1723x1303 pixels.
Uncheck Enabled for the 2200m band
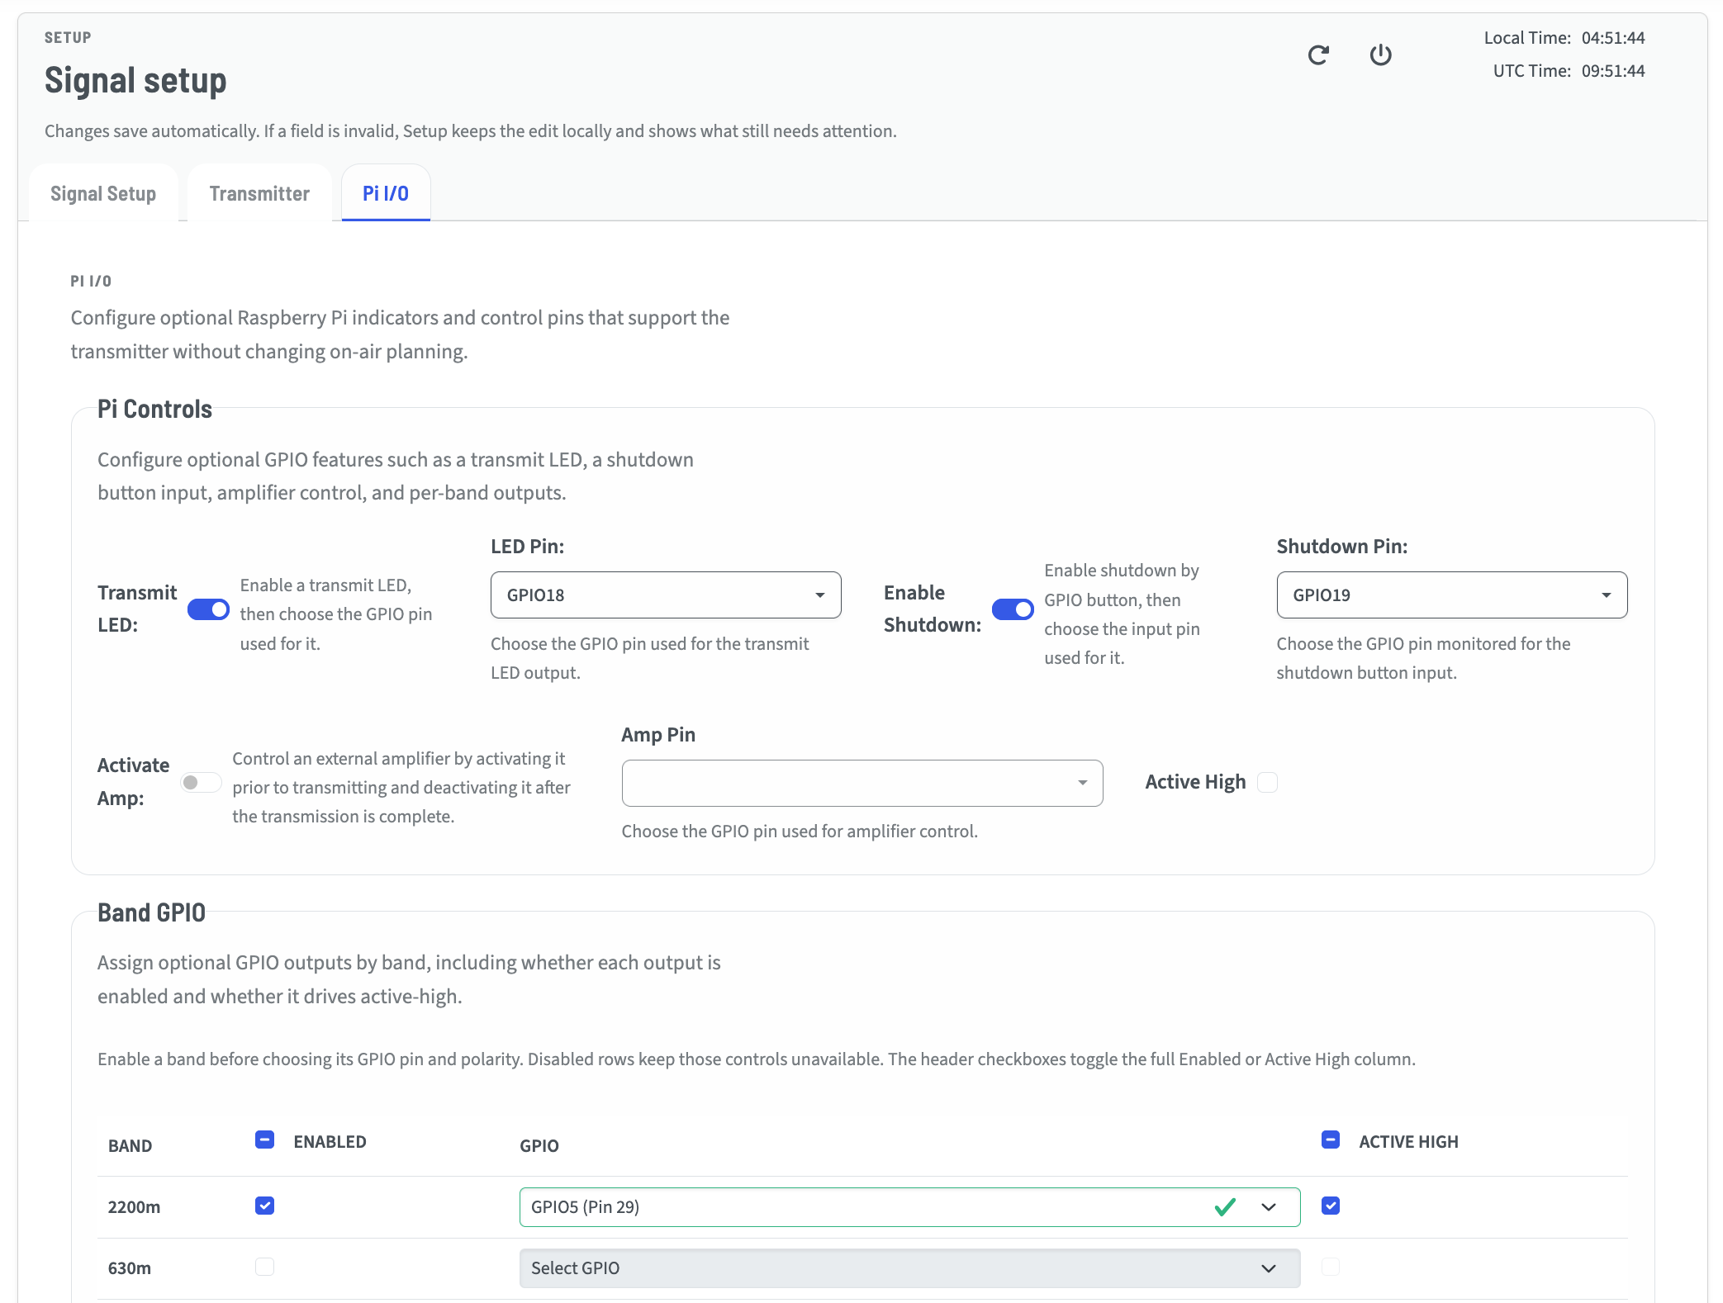pyautogui.click(x=264, y=1206)
